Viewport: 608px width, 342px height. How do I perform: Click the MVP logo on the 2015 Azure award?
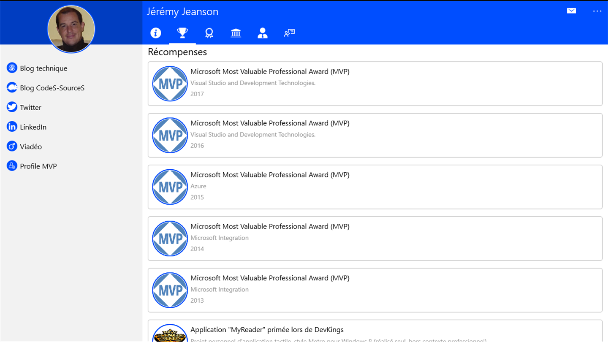click(170, 187)
